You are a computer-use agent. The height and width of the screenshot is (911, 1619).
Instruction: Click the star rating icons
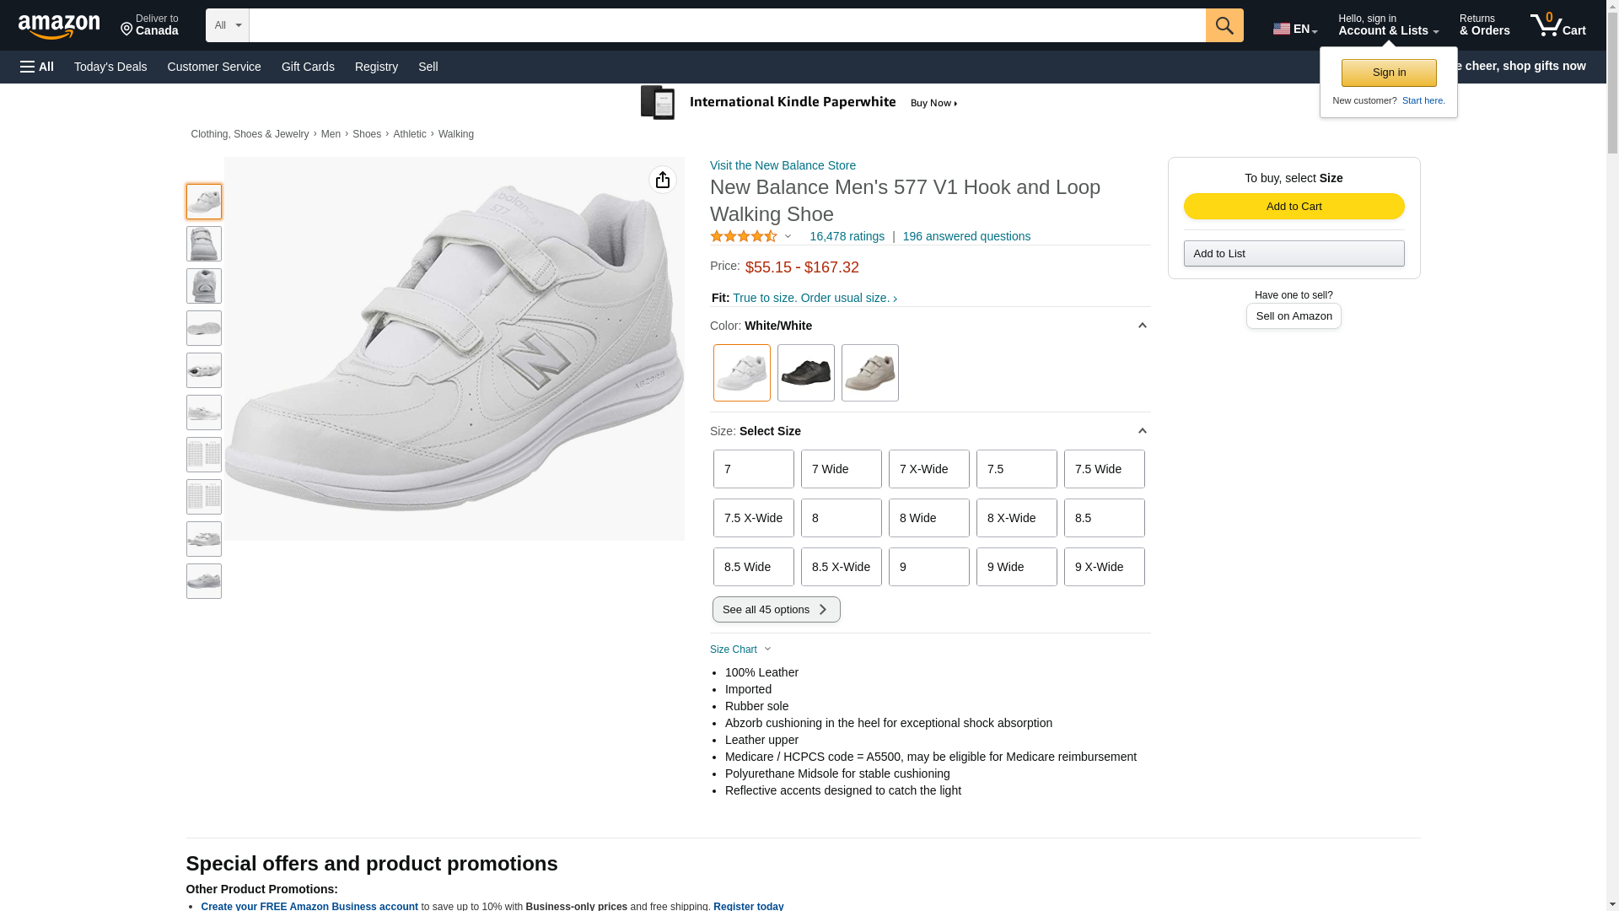[x=744, y=237]
